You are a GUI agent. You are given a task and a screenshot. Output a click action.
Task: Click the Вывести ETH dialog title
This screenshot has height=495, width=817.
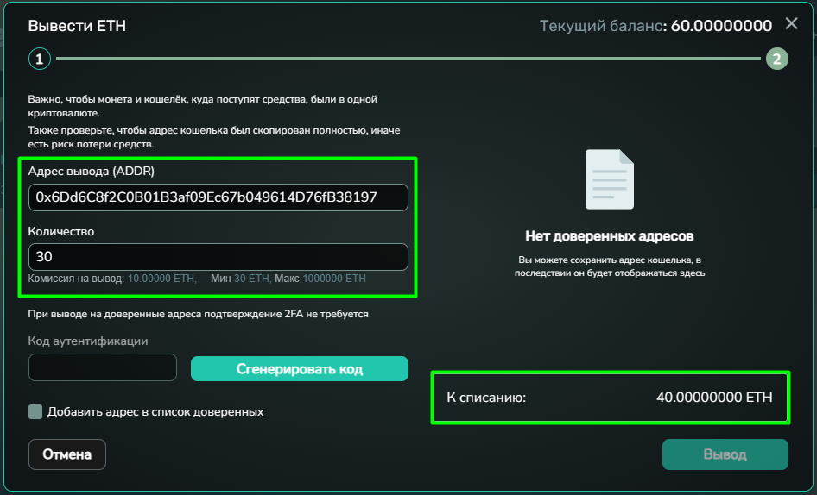point(77,26)
